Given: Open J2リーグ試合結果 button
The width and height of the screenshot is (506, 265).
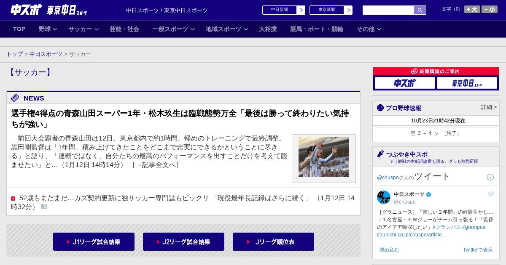Looking at the screenshot, I should (183, 242).
